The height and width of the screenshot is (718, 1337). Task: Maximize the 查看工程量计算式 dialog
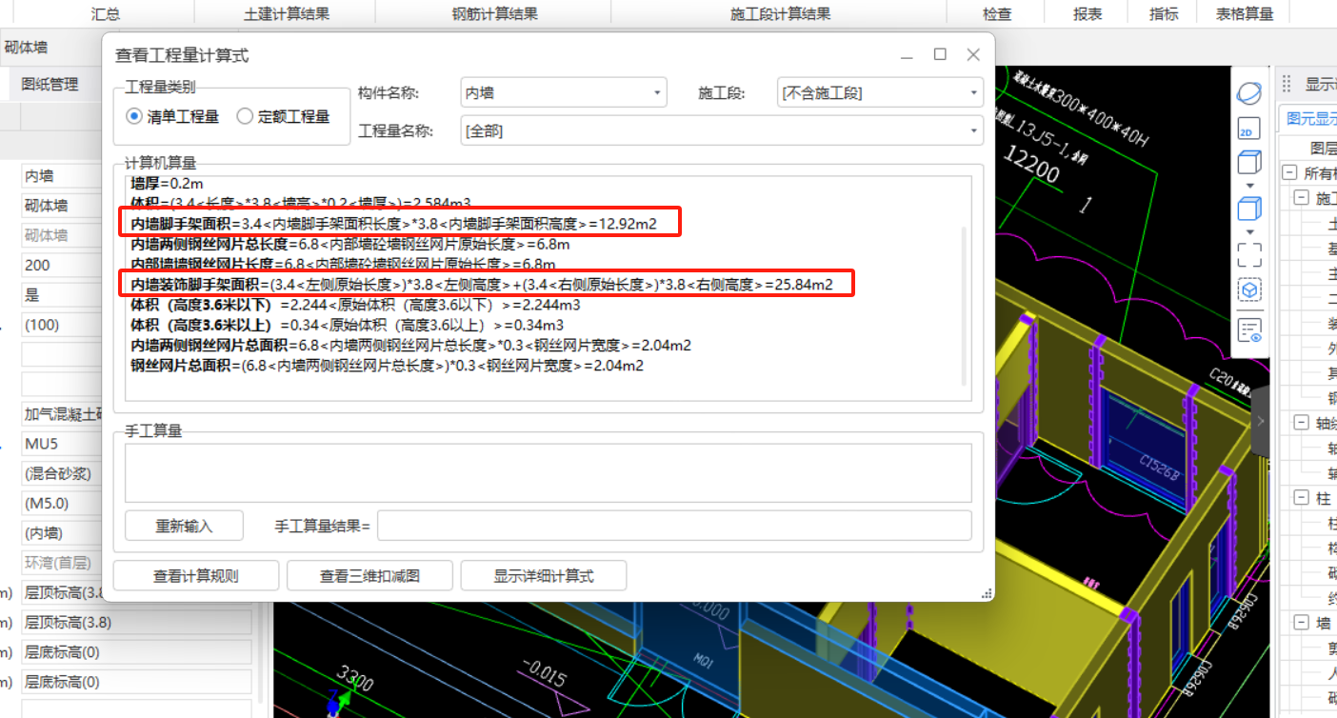(940, 54)
